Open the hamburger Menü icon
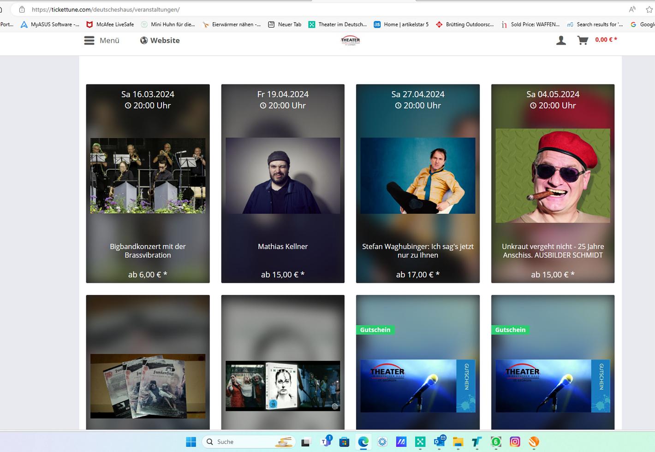Viewport: 655px width, 452px height. pyautogui.click(x=89, y=41)
